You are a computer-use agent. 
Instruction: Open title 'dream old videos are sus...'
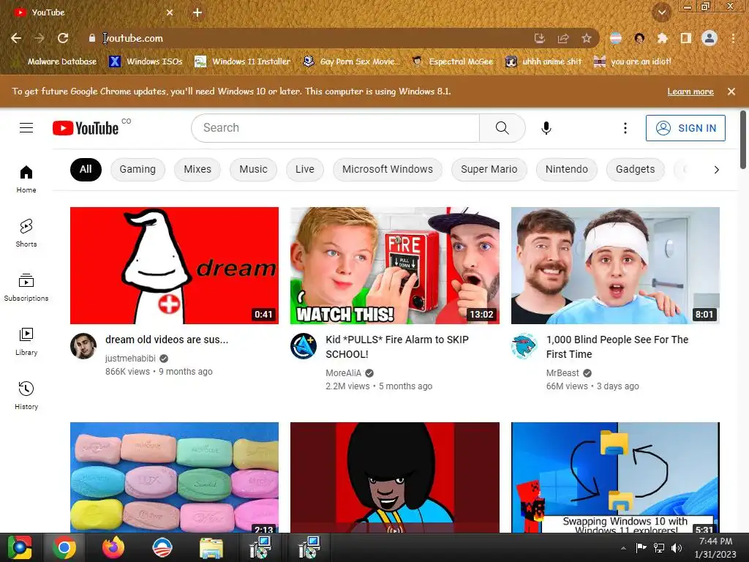tap(167, 340)
